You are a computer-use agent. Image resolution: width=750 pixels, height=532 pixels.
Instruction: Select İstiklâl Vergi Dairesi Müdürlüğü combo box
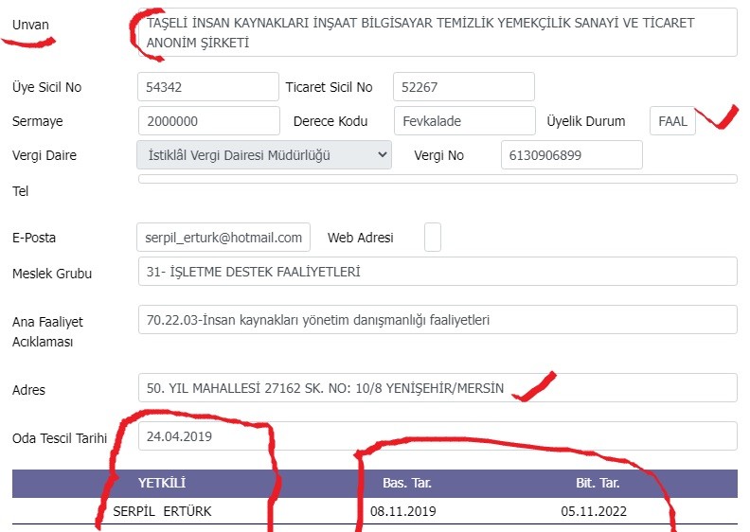(264, 155)
